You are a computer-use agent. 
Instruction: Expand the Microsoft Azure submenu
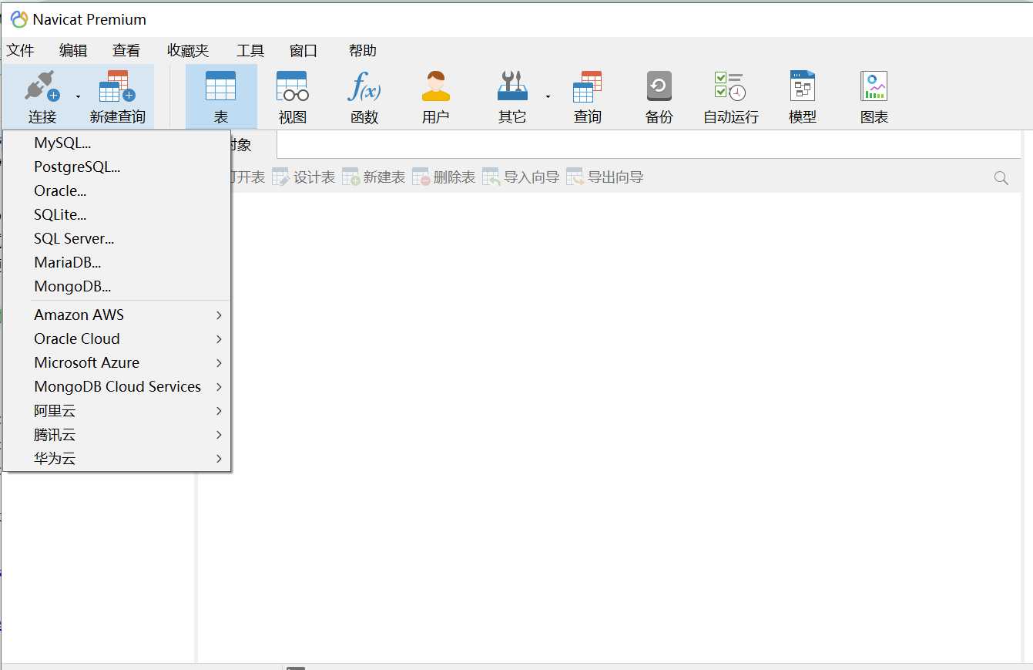tap(117, 362)
